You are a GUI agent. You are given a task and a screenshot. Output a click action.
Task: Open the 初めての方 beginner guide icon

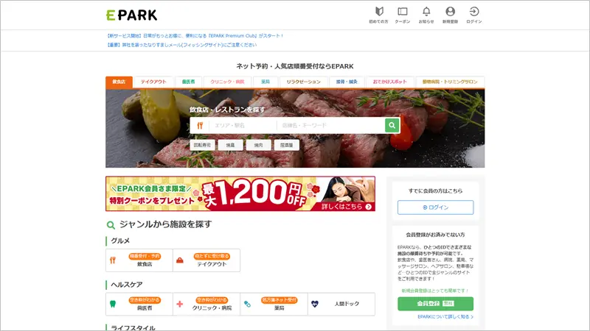click(378, 15)
